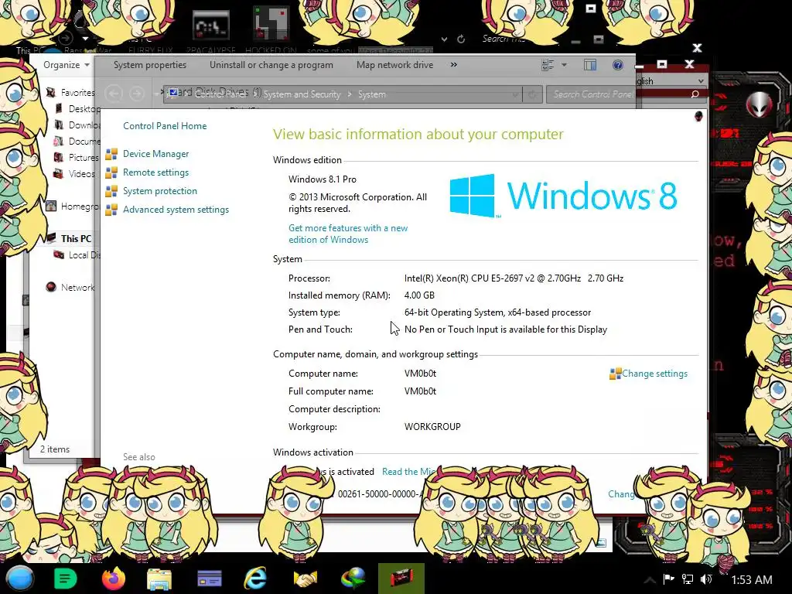Launch Firefox from the taskbar
The image size is (792, 594).
click(113, 579)
